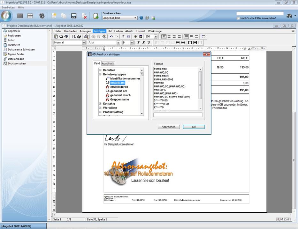
Task: Click the Abbrechen button
Action: pos(168,127)
